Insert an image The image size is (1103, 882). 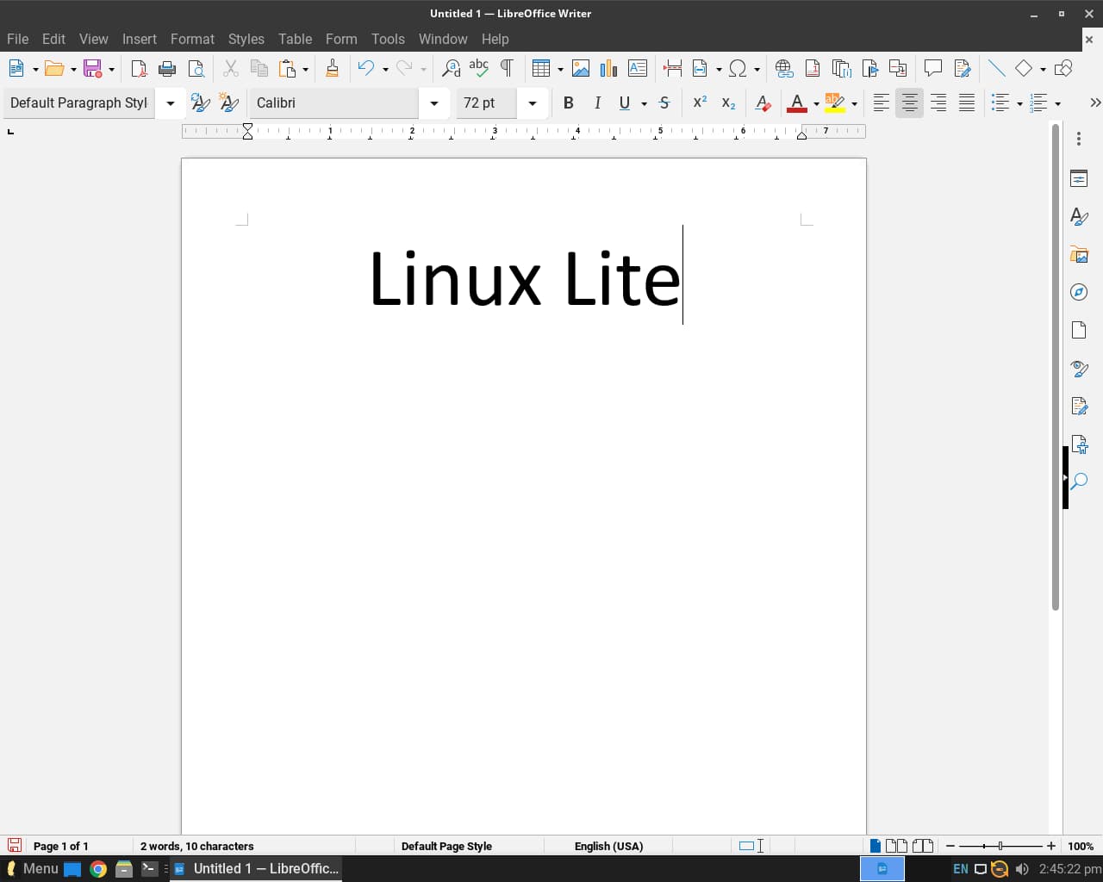[x=581, y=68]
